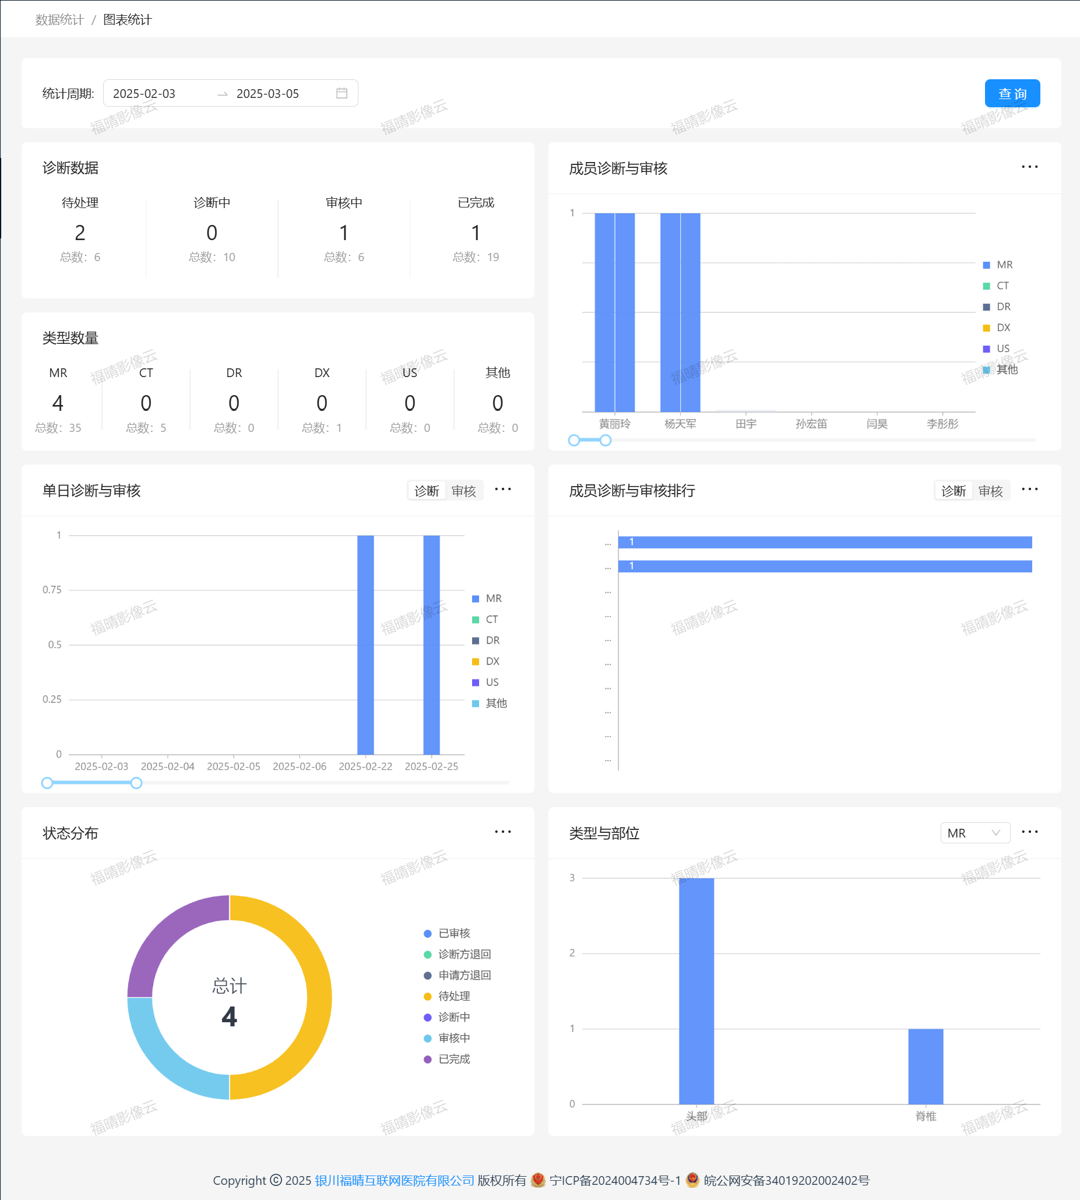The height and width of the screenshot is (1200, 1080).
Task: Switch 成员诊断与审核排行 to 审核 tab
Action: click(x=990, y=491)
